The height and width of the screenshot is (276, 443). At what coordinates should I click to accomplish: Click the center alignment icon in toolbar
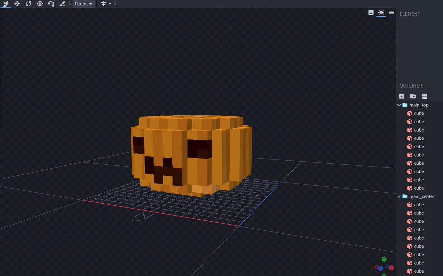pyautogui.click(x=103, y=4)
